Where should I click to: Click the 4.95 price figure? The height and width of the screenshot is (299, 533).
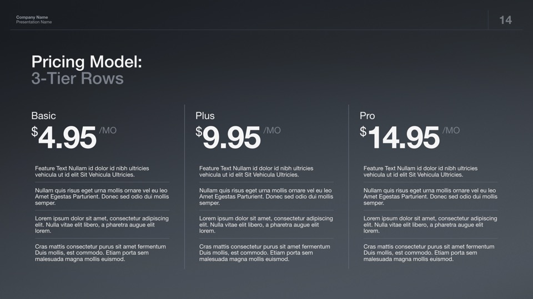(x=67, y=138)
